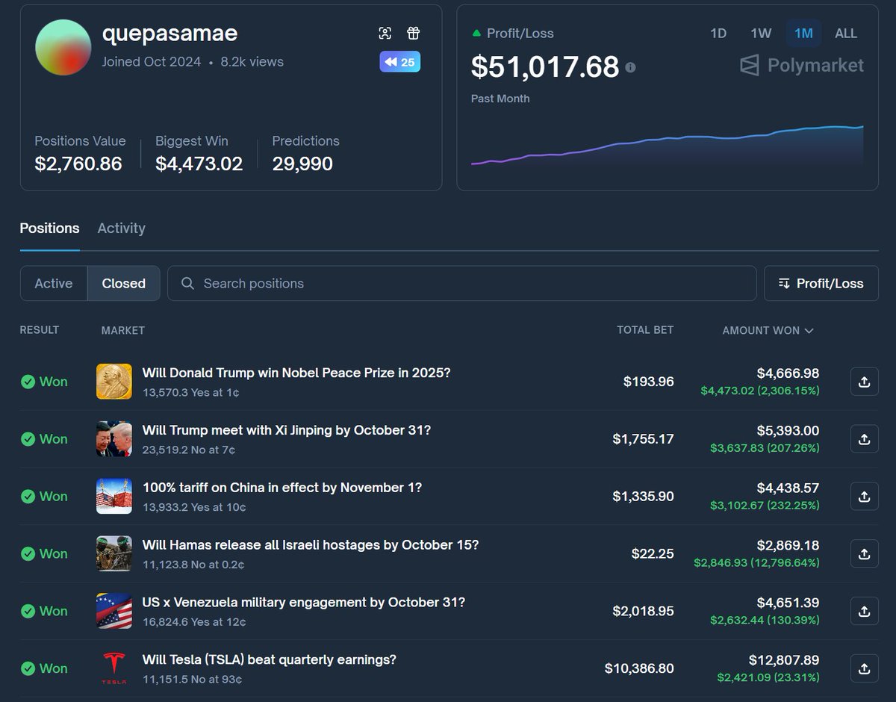Select the 1M profit timeframe
The image size is (896, 702).
coord(803,33)
